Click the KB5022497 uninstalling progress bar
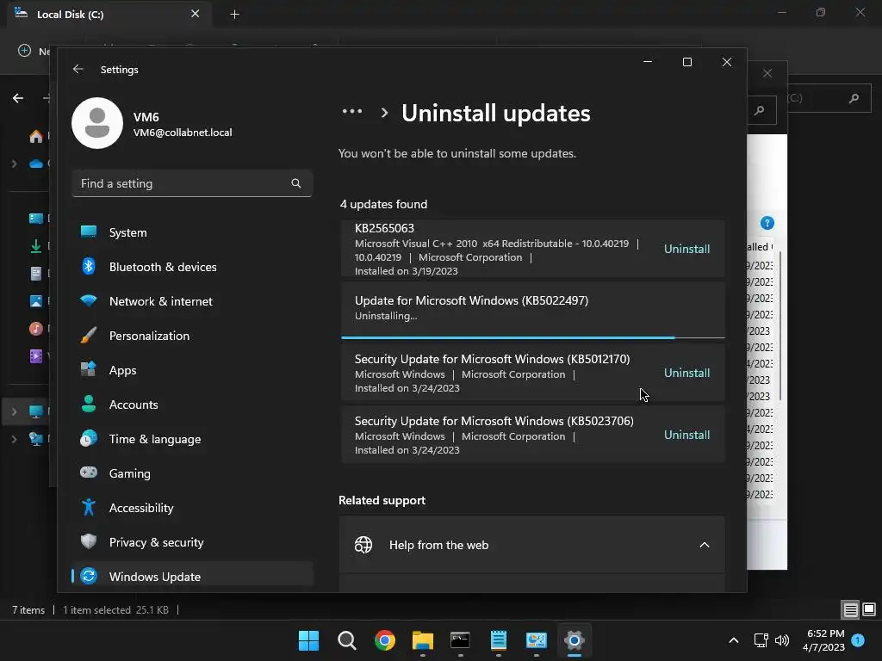The height and width of the screenshot is (661, 882). tap(532, 337)
